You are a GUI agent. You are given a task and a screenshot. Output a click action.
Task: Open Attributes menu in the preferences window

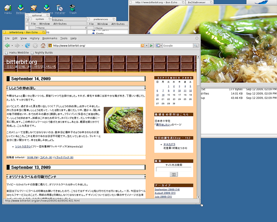click(118, 24)
